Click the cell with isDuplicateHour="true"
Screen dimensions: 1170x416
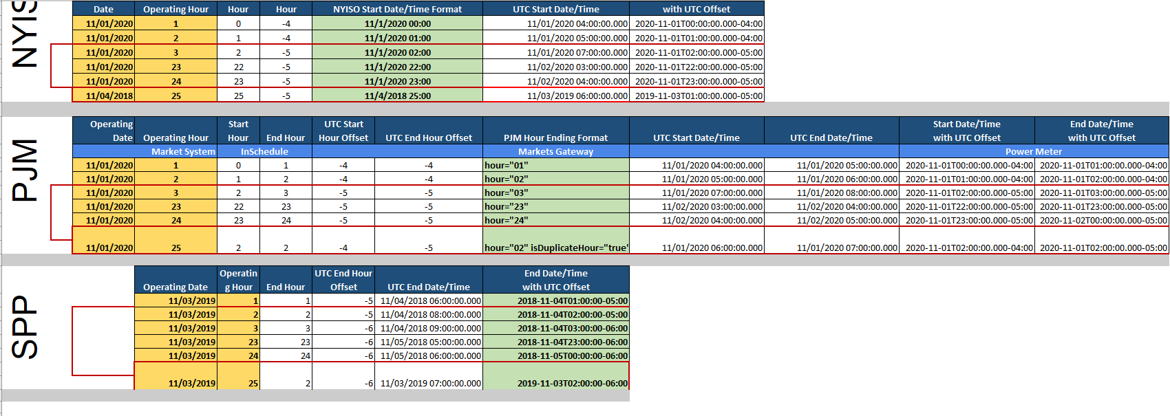(556, 241)
